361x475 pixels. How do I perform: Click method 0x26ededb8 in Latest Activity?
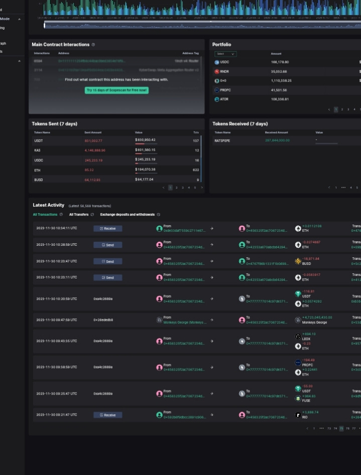click(x=103, y=320)
